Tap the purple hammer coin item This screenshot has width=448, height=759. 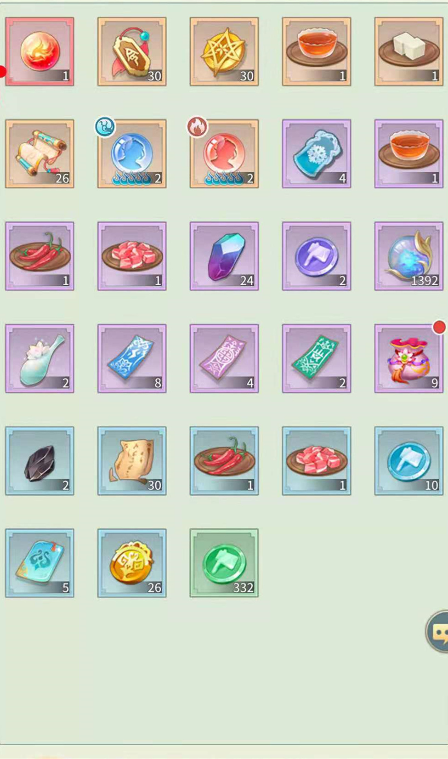(x=317, y=256)
